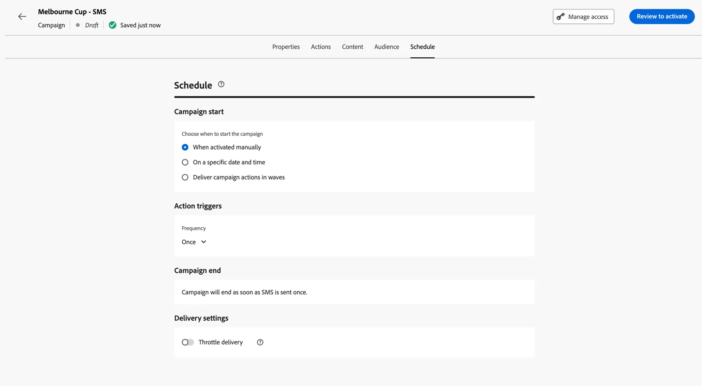702x386 pixels.
Task: Switch to the Audience tab
Action: (x=386, y=47)
